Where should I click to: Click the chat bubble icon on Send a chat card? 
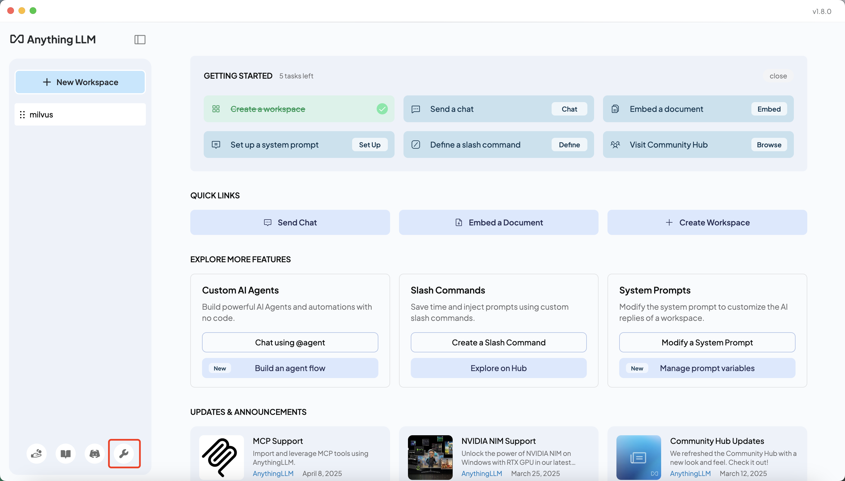(x=416, y=109)
